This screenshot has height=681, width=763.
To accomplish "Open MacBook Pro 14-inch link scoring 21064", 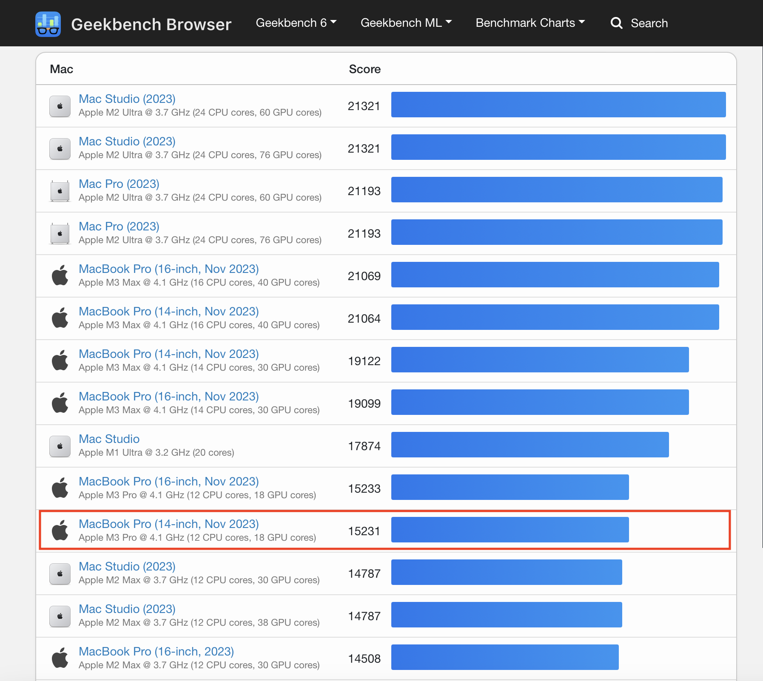I will pyautogui.click(x=168, y=311).
